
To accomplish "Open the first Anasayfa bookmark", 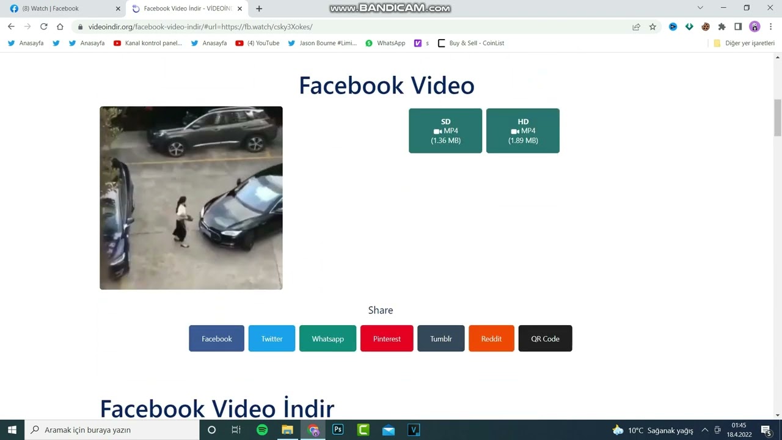I will [26, 43].
